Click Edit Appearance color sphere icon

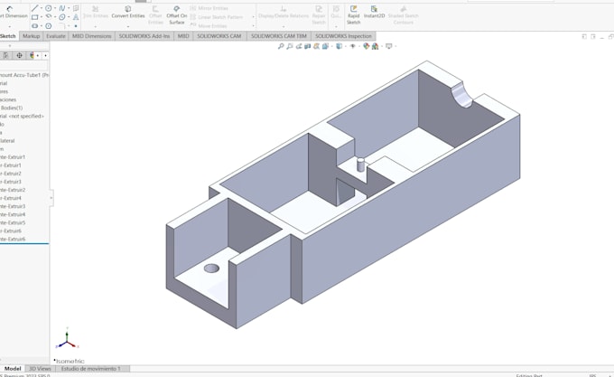coord(366,46)
